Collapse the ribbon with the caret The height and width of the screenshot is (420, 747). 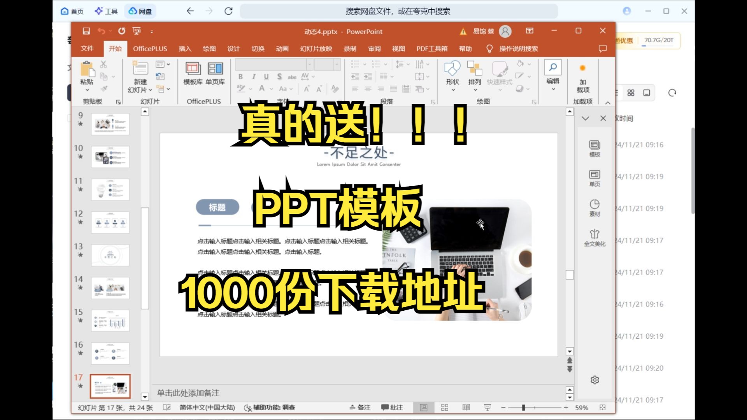[x=608, y=103]
